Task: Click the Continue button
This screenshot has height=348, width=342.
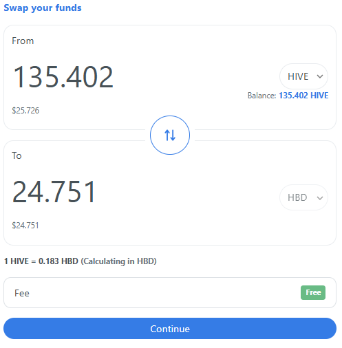Action: coord(170,328)
